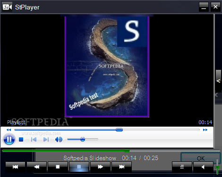Minimize the StPlayer window
The image size is (222, 177).
pyautogui.click(x=204, y=7)
